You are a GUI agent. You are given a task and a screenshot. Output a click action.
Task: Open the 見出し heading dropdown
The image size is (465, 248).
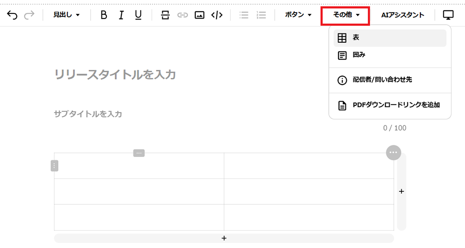tap(66, 15)
